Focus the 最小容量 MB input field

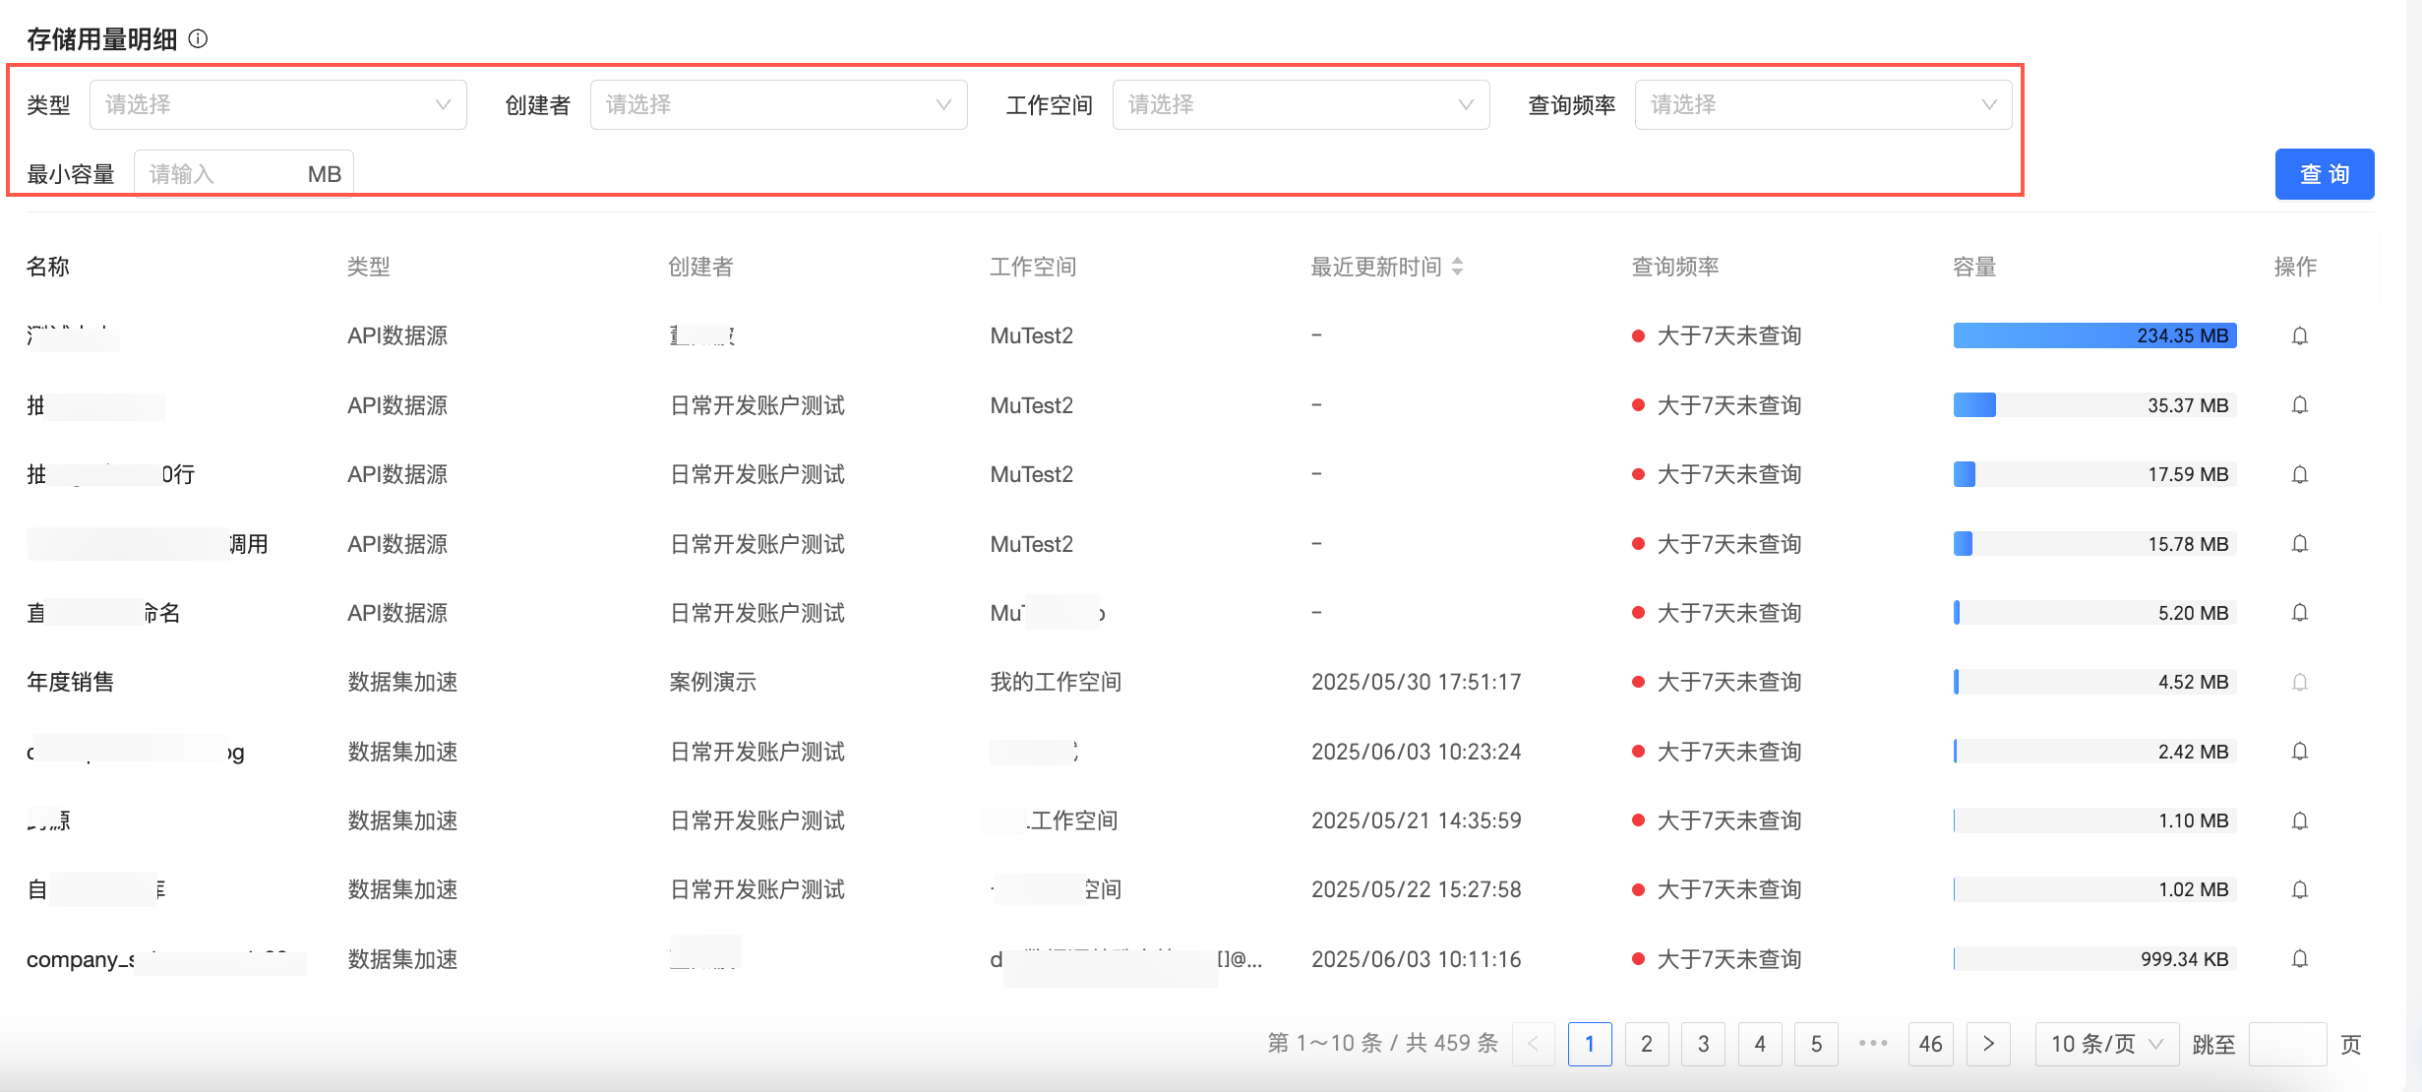coord(221,175)
